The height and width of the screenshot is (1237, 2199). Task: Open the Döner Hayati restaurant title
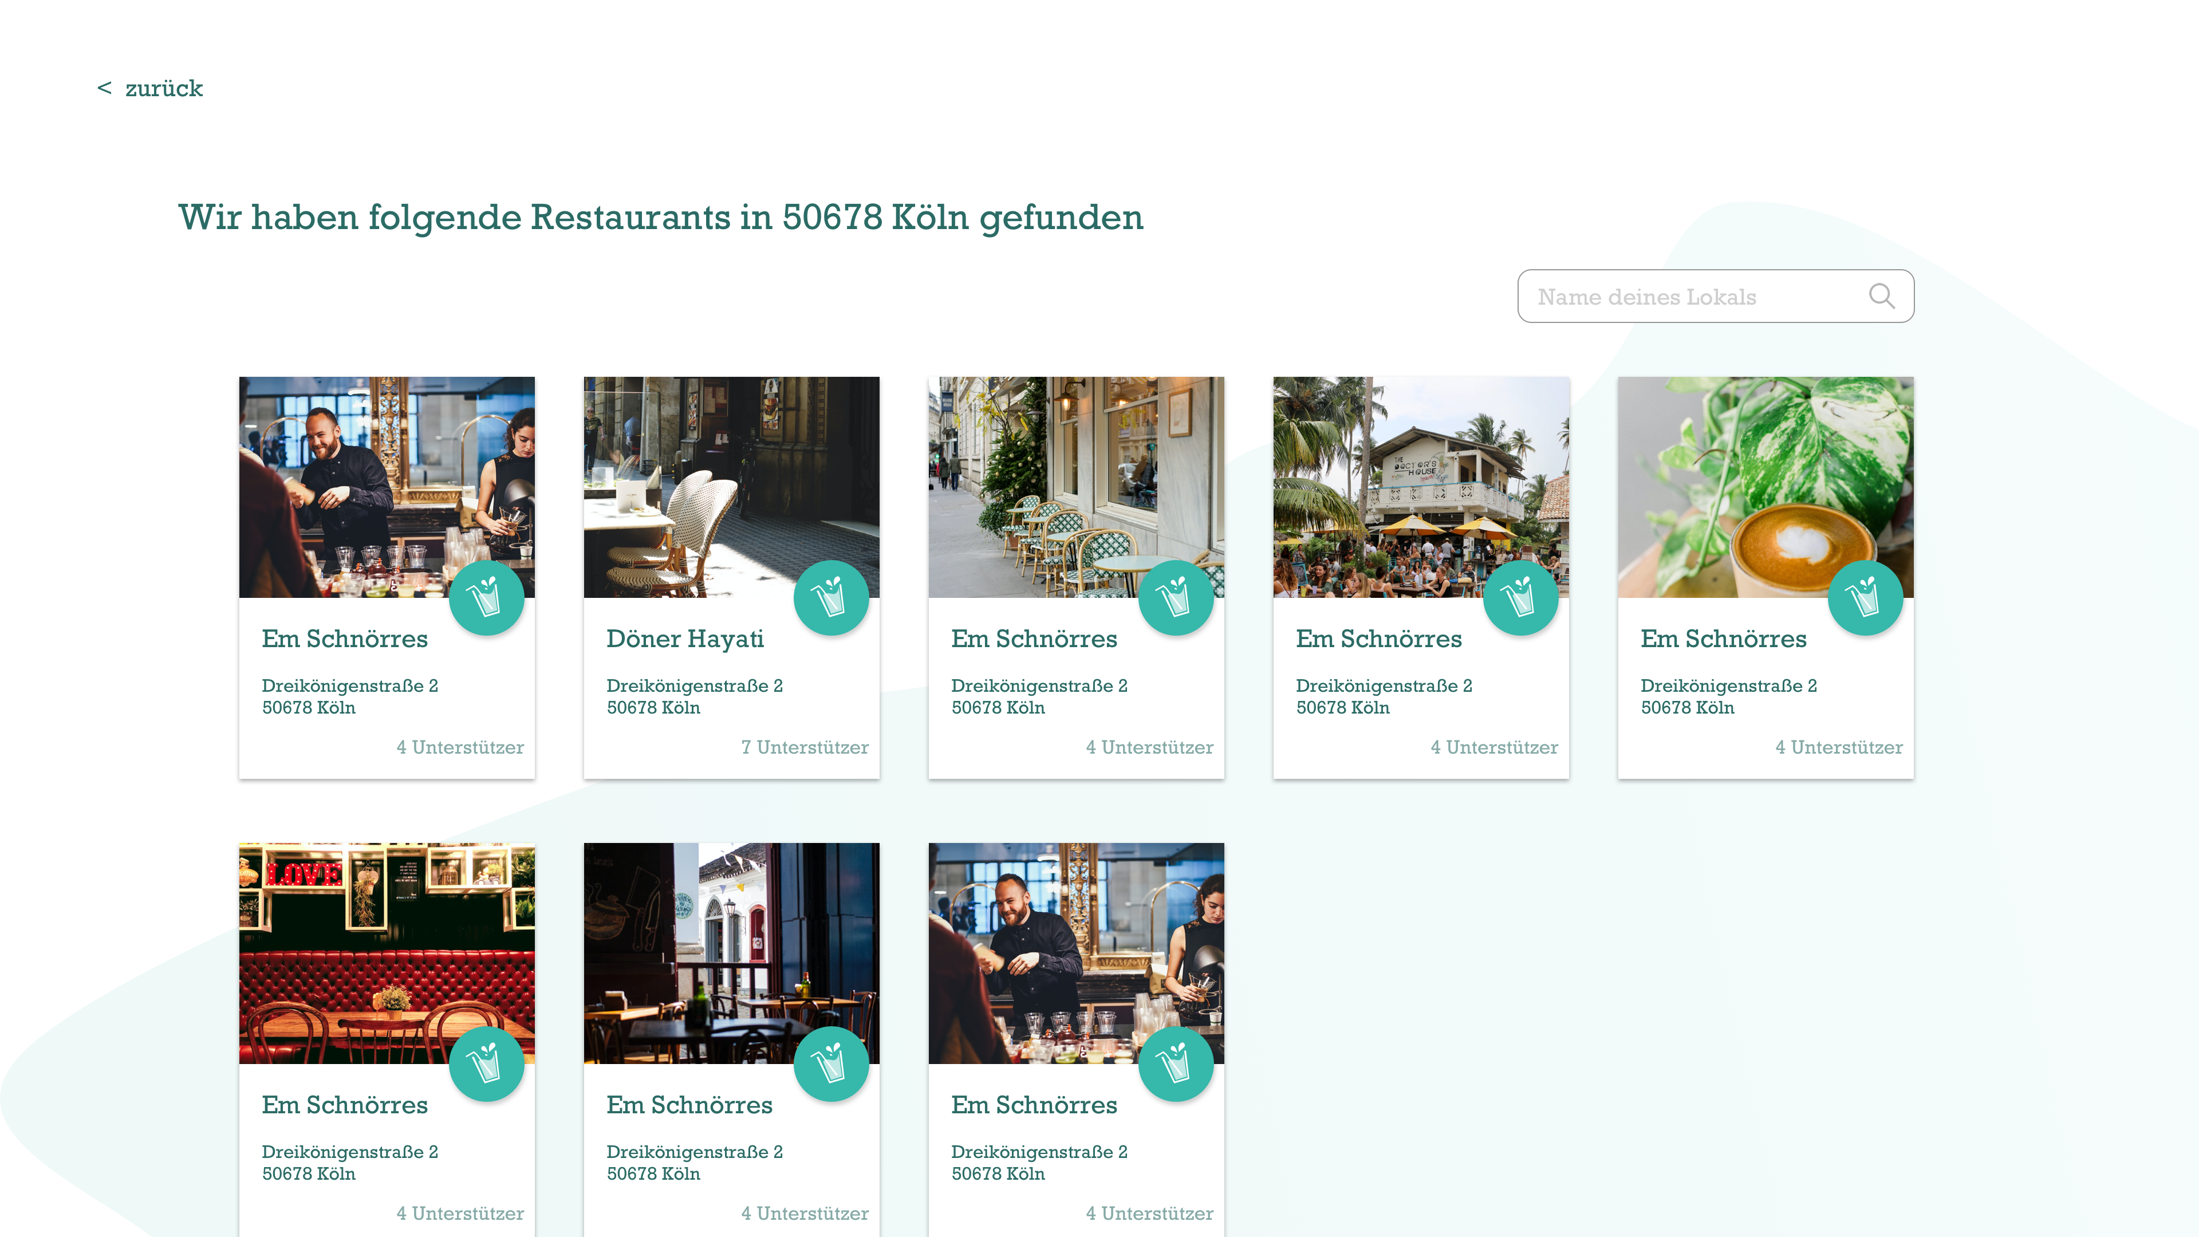click(x=685, y=639)
